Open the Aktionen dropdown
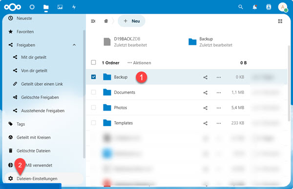Screen dimensions: 293x189 coord(139,63)
